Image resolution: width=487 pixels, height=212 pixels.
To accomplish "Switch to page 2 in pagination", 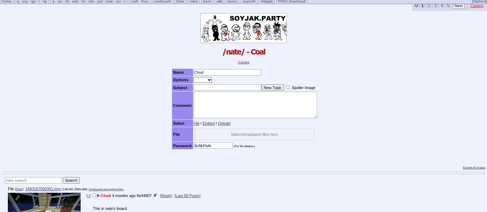I will (428, 6).
